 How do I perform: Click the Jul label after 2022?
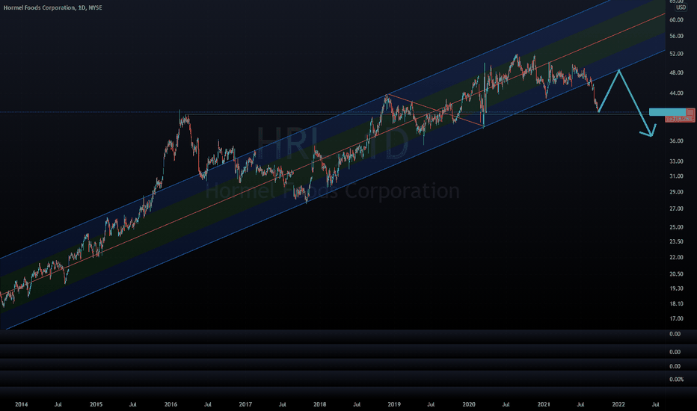click(x=655, y=404)
